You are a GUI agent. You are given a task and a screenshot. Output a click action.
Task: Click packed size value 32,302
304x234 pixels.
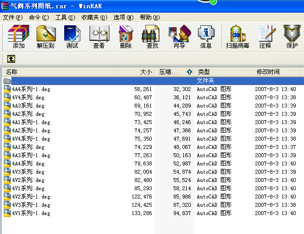tap(182, 89)
